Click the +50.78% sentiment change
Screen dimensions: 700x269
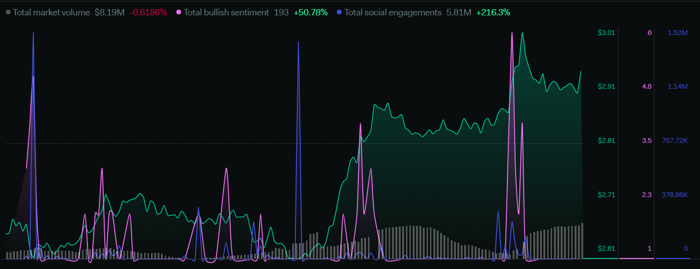tap(310, 12)
